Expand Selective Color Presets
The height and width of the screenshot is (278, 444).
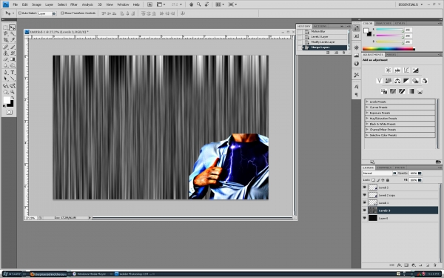tap(367, 135)
